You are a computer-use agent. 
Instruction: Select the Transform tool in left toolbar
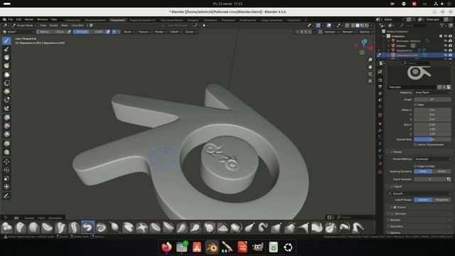point(6,187)
